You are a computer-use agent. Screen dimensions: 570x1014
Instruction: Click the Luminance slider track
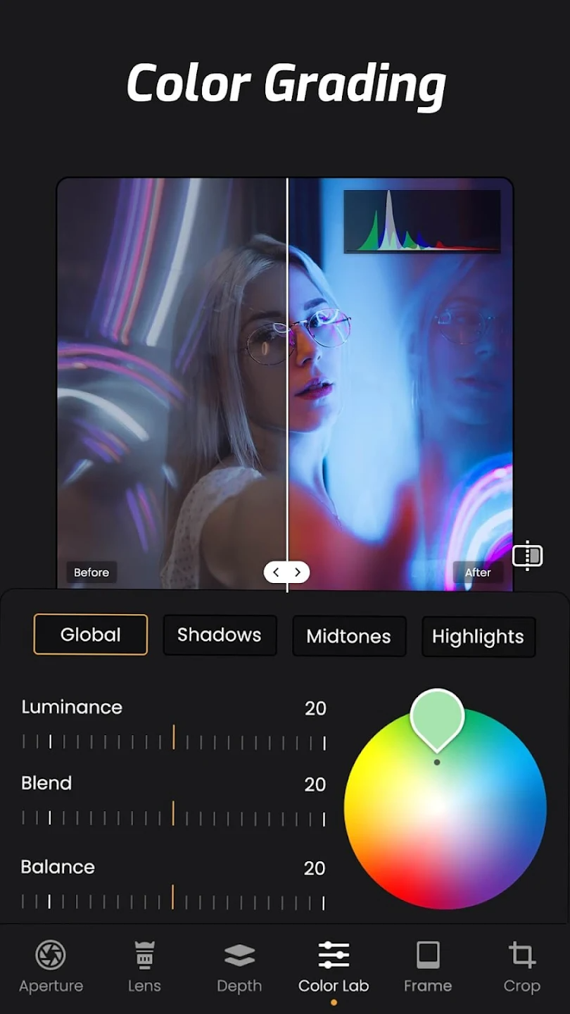pos(174,740)
